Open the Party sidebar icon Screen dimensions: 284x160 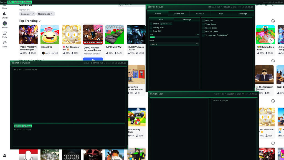(5, 33)
